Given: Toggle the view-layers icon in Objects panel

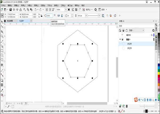Looking at the screenshot, I should tap(123, 30).
